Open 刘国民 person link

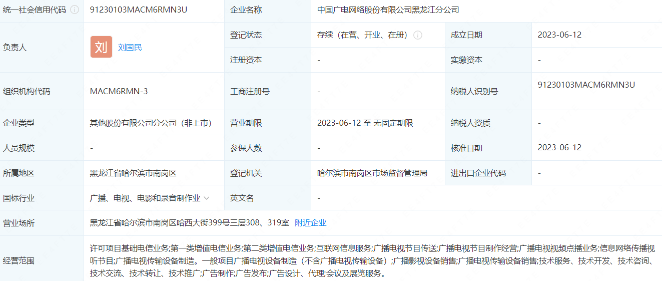point(130,48)
